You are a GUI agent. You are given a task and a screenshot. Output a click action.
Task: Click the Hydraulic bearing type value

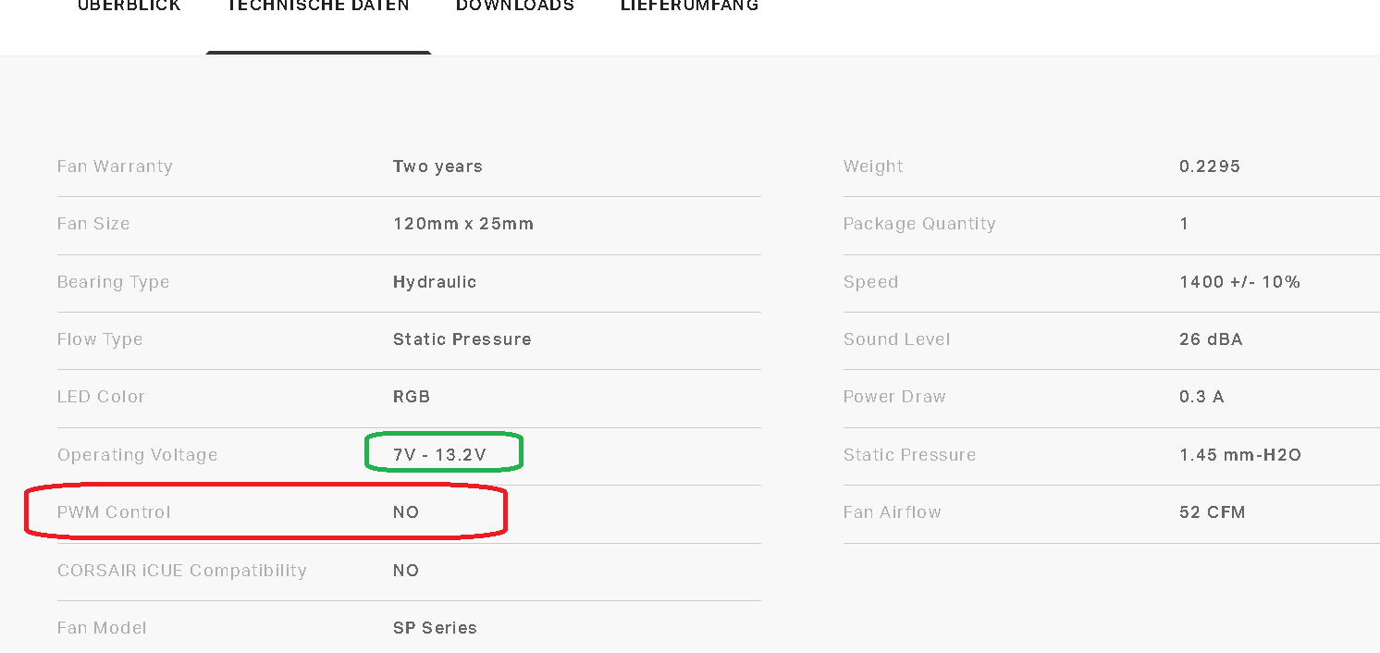[435, 282]
